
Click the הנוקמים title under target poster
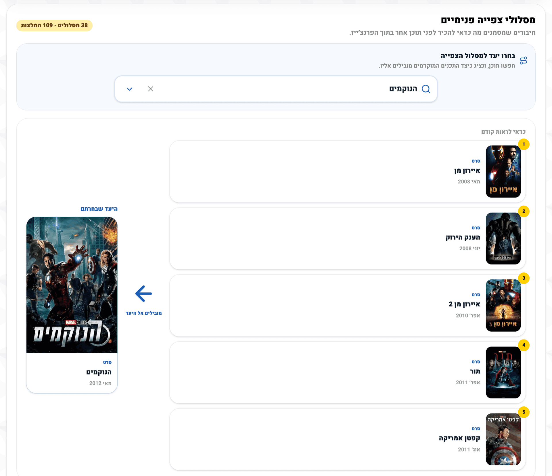(x=99, y=372)
